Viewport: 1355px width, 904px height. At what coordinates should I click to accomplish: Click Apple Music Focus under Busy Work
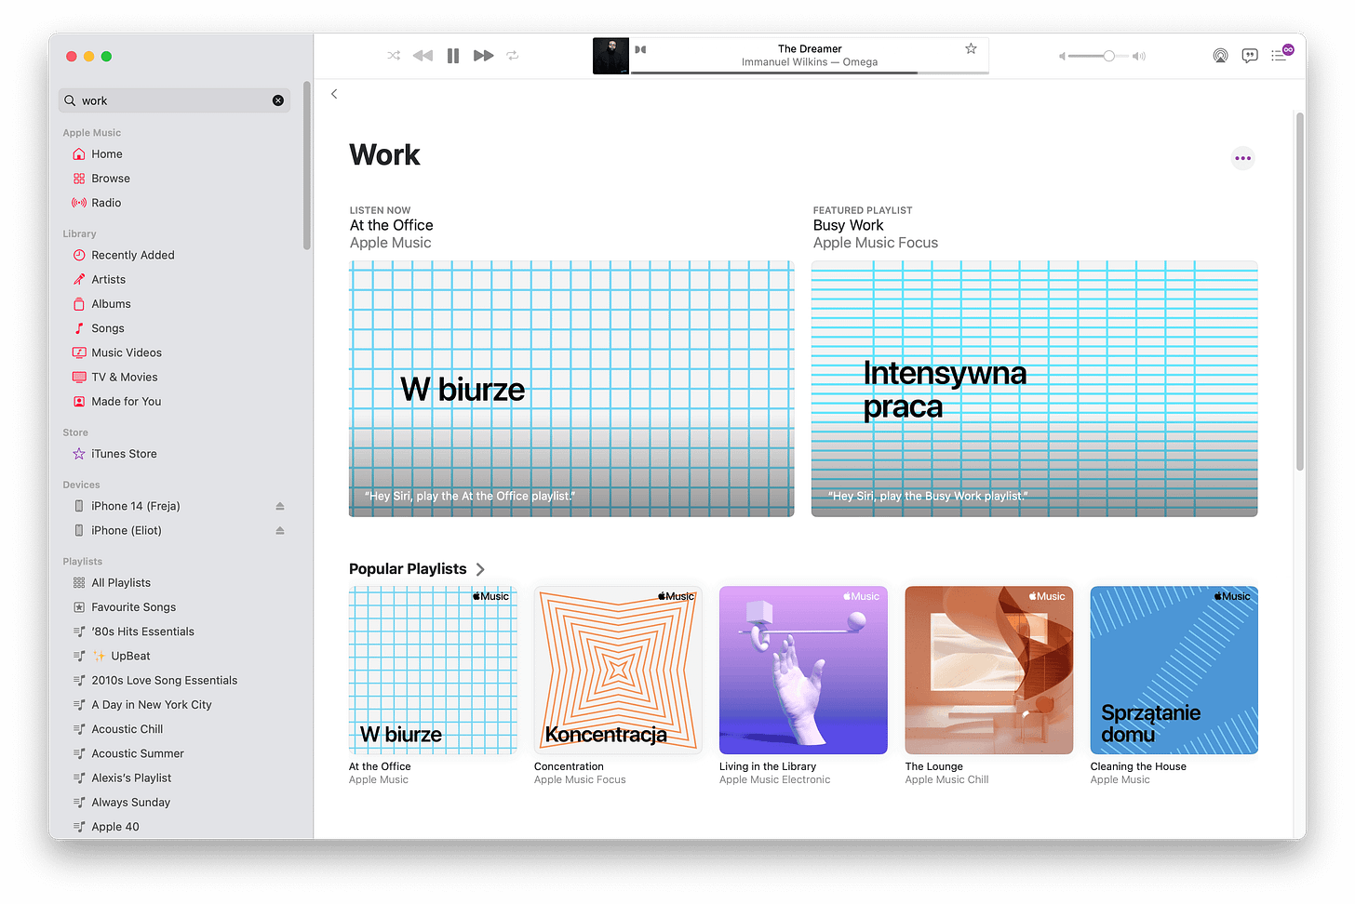coord(876,243)
